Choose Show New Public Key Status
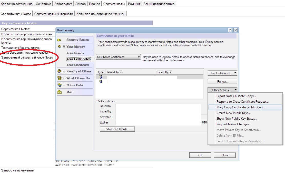Viewport: 285px width, 173px height. tap(237, 119)
